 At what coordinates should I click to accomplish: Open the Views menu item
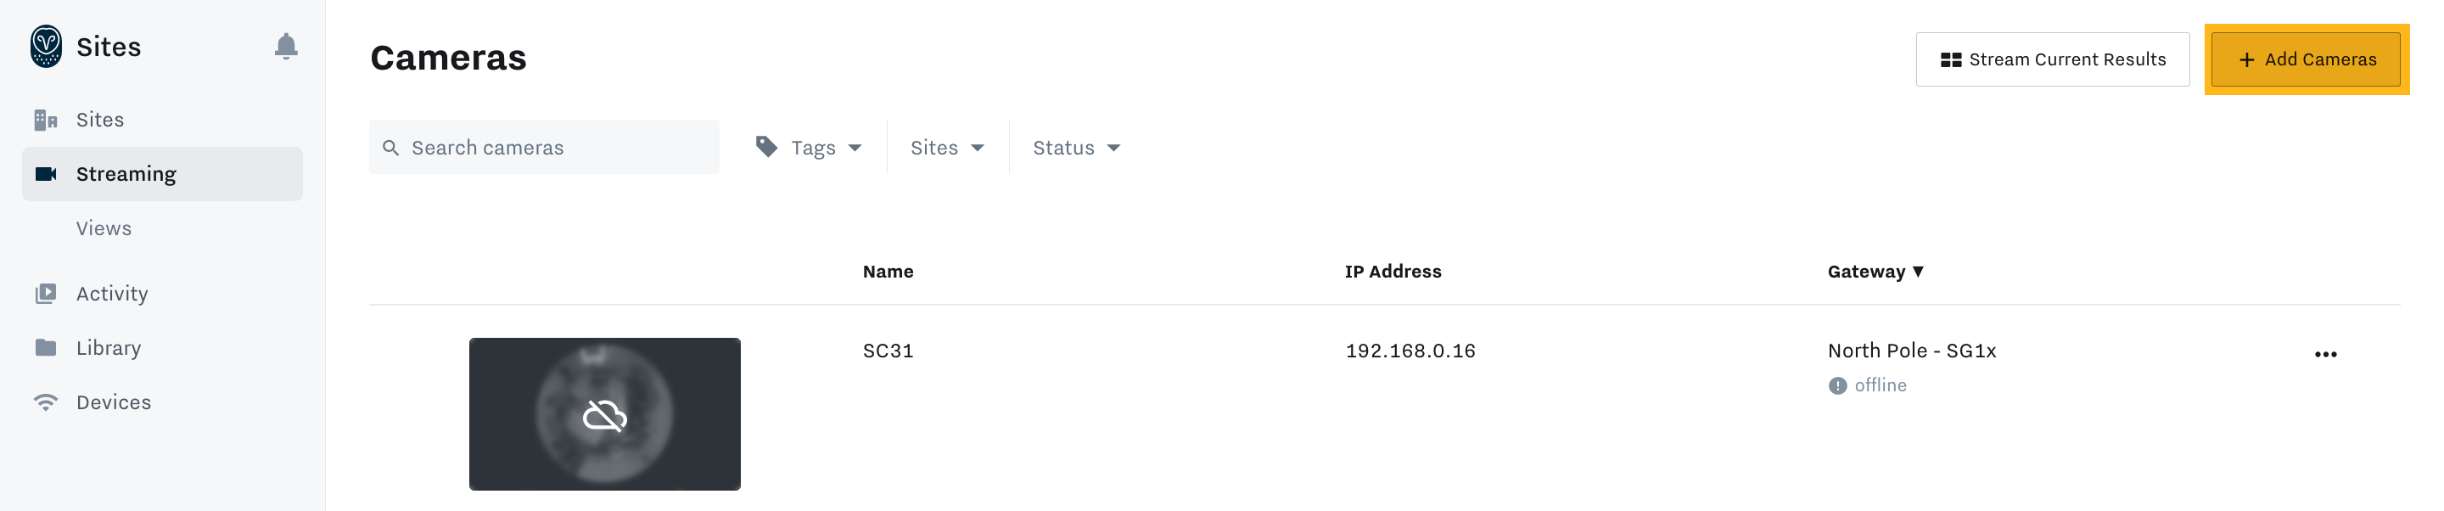[104, 228]
